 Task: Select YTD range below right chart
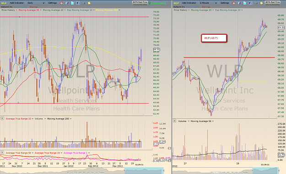point(220,172)
